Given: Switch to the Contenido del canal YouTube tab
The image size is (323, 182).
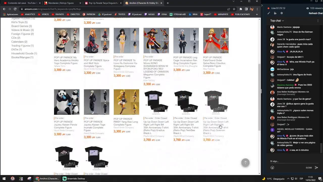Looking at the screenshot, I should (21, 3).
